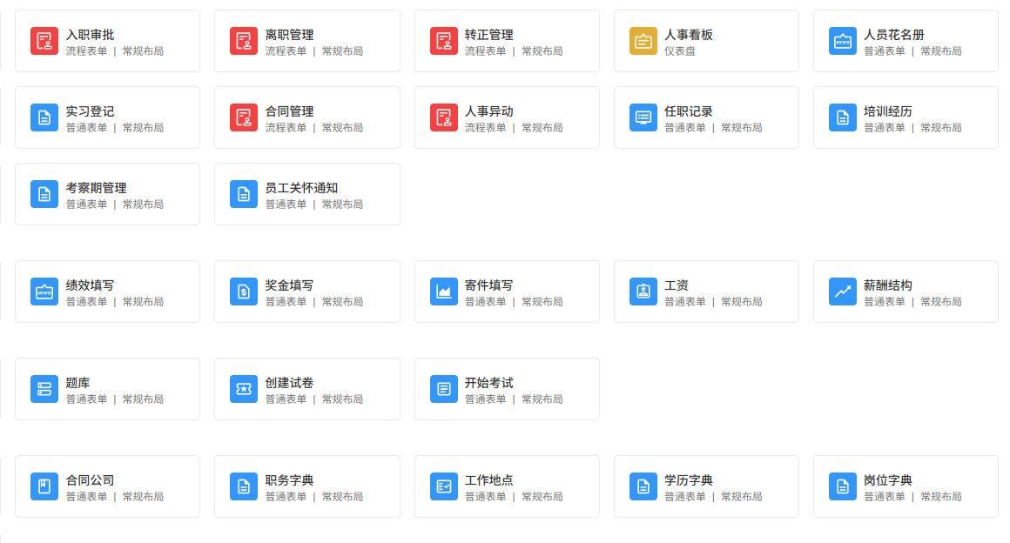This screenshot has height=543, width=1010.
Task: Click the 寄件填写 chart icon
Action: (x=444, y=292)
